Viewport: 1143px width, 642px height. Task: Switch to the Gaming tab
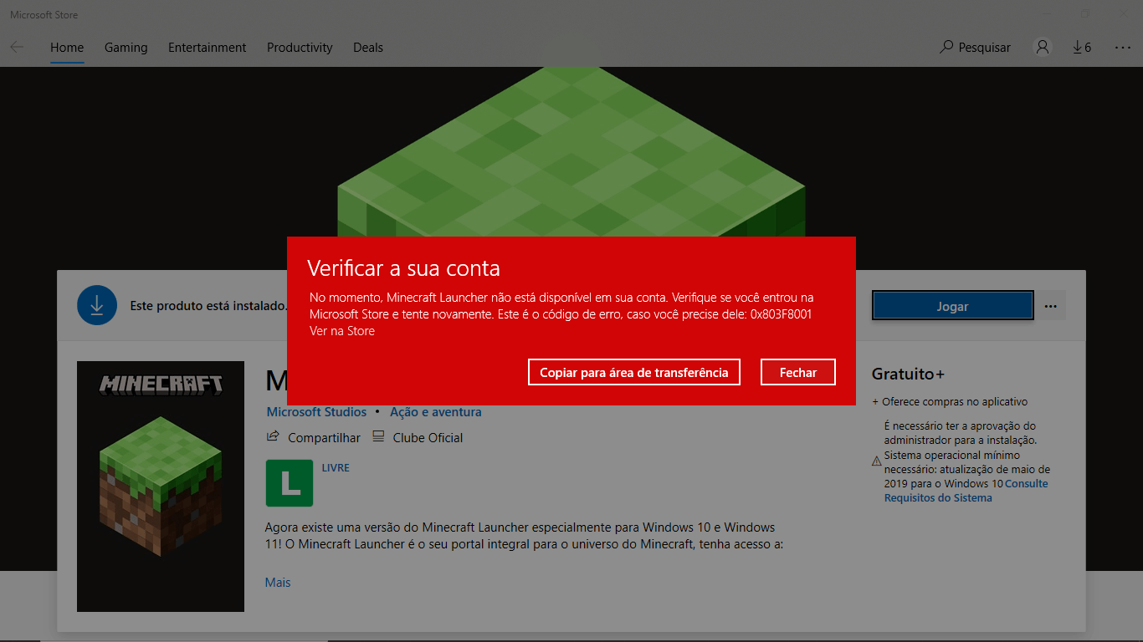point(126,48)
